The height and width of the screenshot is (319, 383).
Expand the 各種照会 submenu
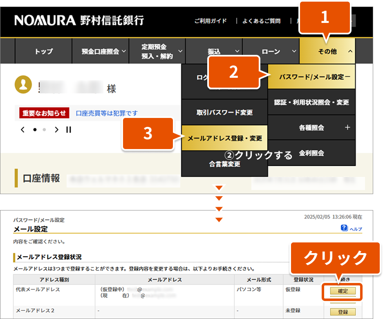tap(311, 127)
